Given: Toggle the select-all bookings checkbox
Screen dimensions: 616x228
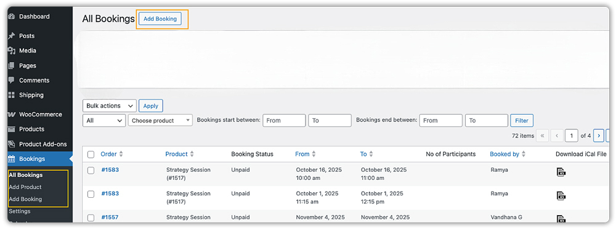Looking at the screenshot, I should tap(91, 155).
